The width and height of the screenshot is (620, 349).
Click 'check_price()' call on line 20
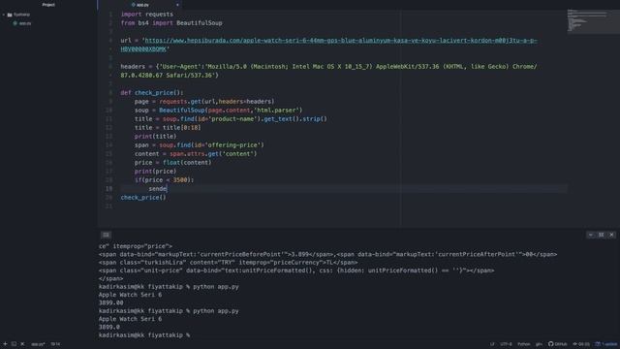click(143, 198)
